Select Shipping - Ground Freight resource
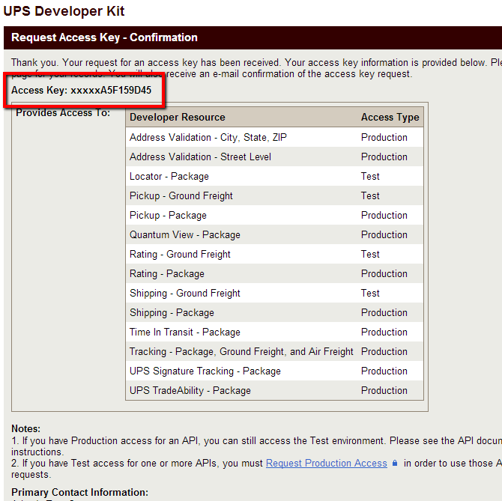This screenshot has height=501, width=502. (185, 294)
